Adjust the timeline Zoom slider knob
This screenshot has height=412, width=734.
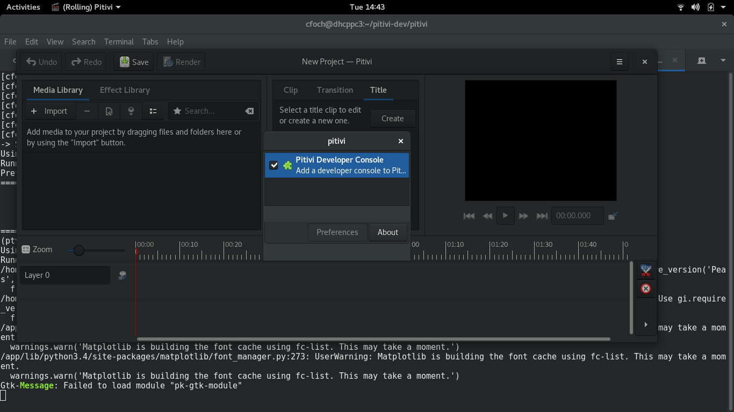[x=79, y=250]
